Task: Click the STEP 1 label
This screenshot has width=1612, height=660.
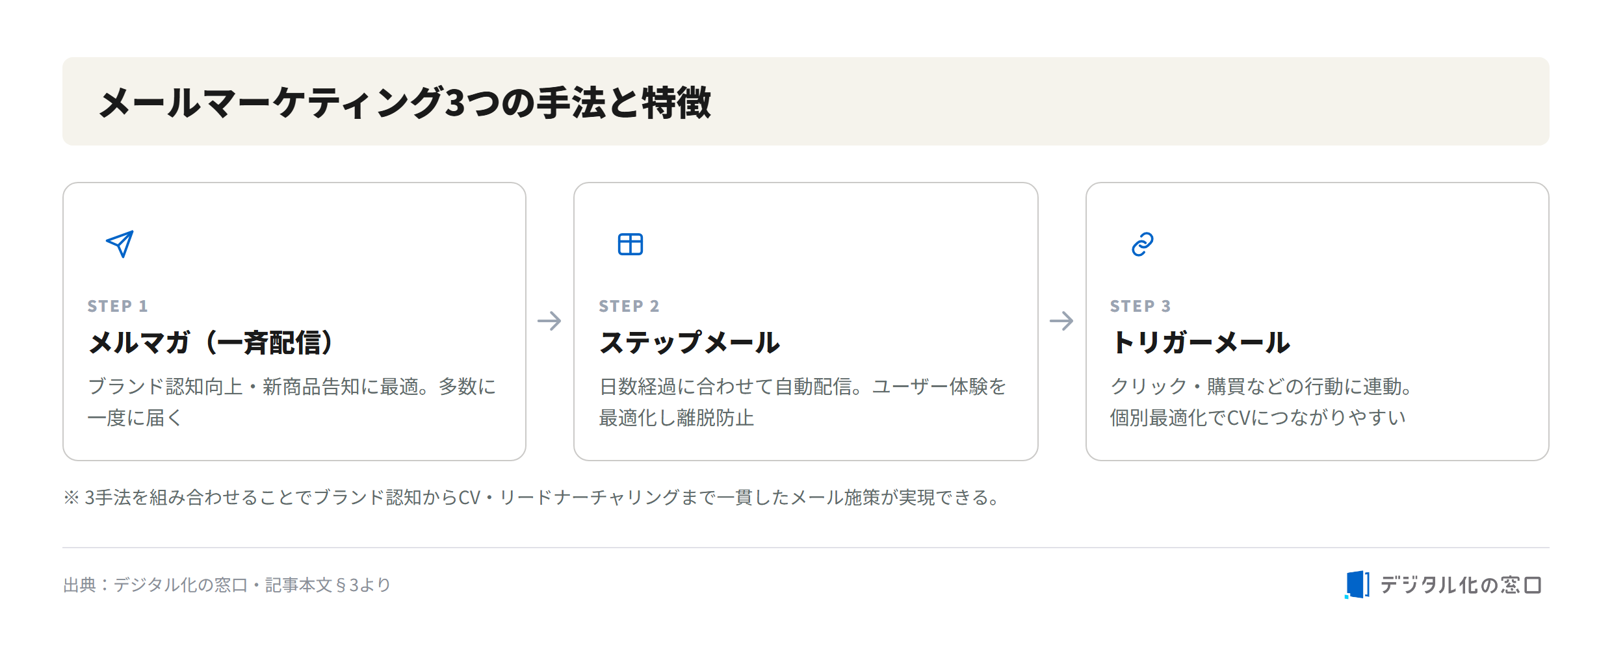Action: (x=118, y=306)
